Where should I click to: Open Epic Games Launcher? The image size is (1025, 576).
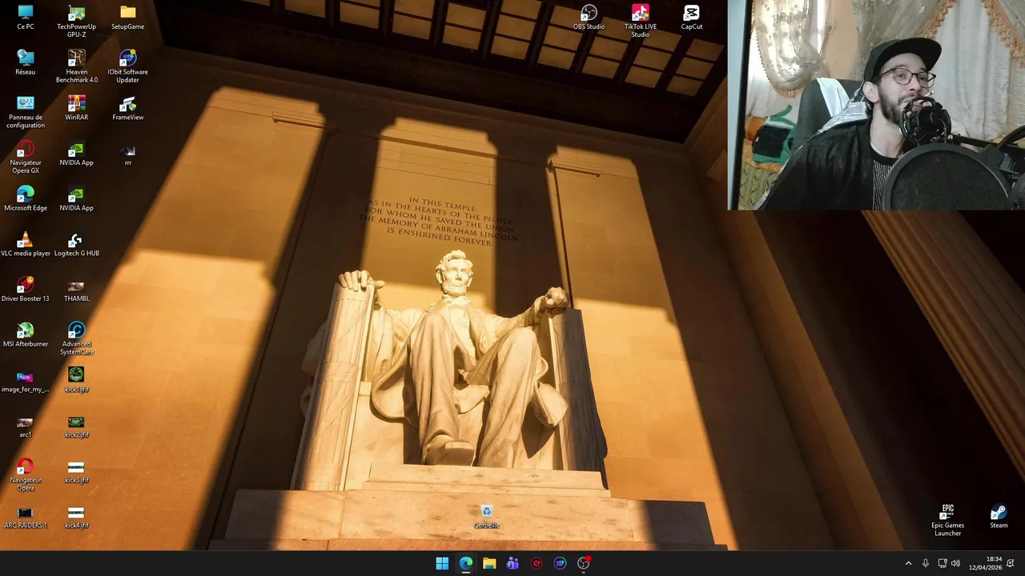click(947, 521)
